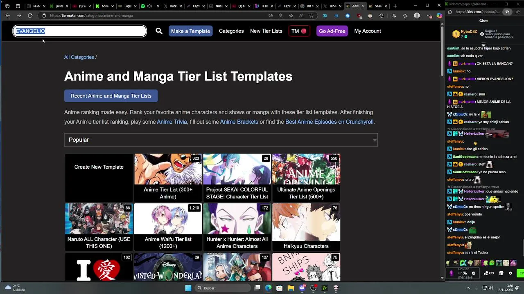Image resolution: width=524 pixels, height=294 pixels.
Task: Open New Tier Lists in navigation
Action: click(266, 31)
